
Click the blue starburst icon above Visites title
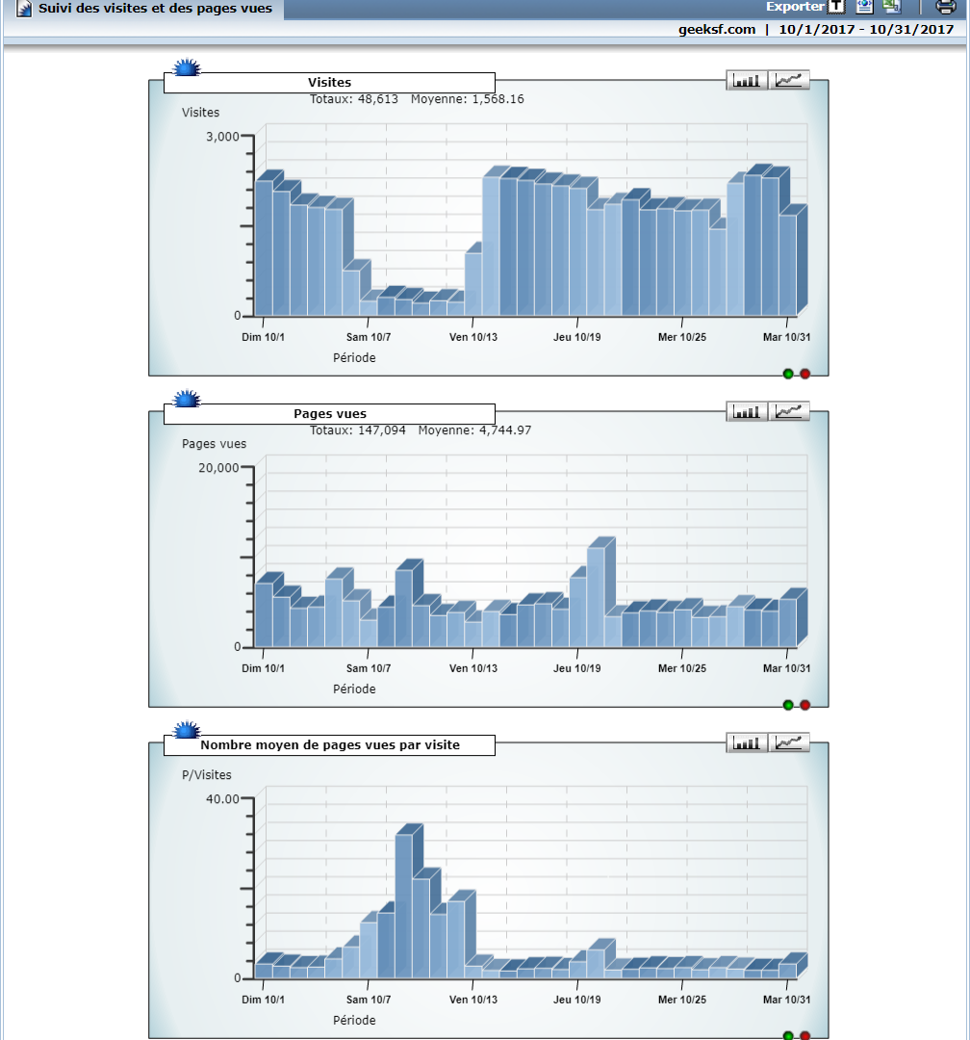point(187,67)
